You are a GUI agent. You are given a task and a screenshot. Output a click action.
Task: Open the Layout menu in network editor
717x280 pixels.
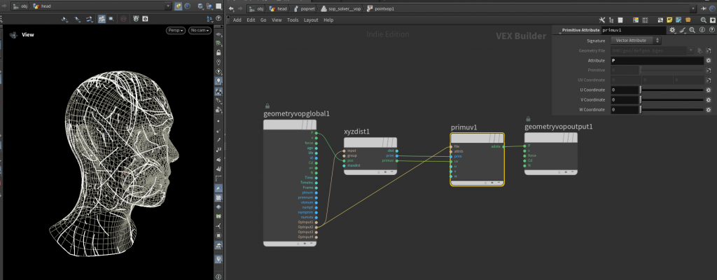(x=311, y=20)
